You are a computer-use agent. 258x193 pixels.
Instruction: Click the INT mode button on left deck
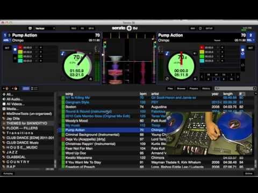[7, 48]
